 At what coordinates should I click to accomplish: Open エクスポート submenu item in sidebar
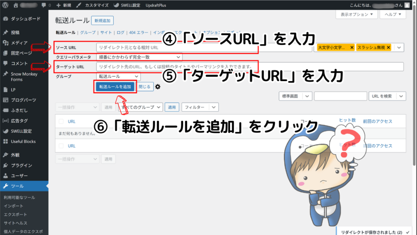click(x=15, y=215)
